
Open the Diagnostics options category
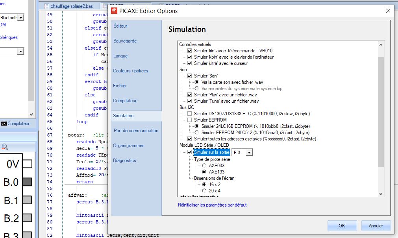coord(124,161)
